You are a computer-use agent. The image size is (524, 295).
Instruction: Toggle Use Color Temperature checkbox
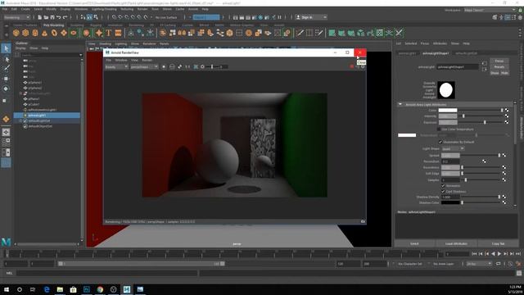click(x=439, y=129)
